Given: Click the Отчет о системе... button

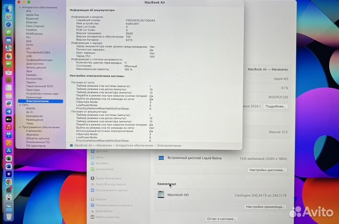Looking at the screenshot, I should point(221,219).
